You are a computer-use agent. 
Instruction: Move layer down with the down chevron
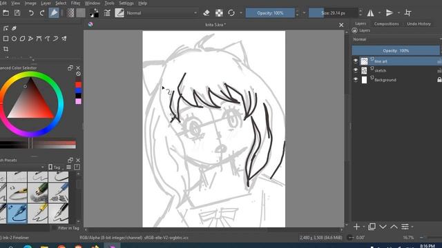click(383, 227)
